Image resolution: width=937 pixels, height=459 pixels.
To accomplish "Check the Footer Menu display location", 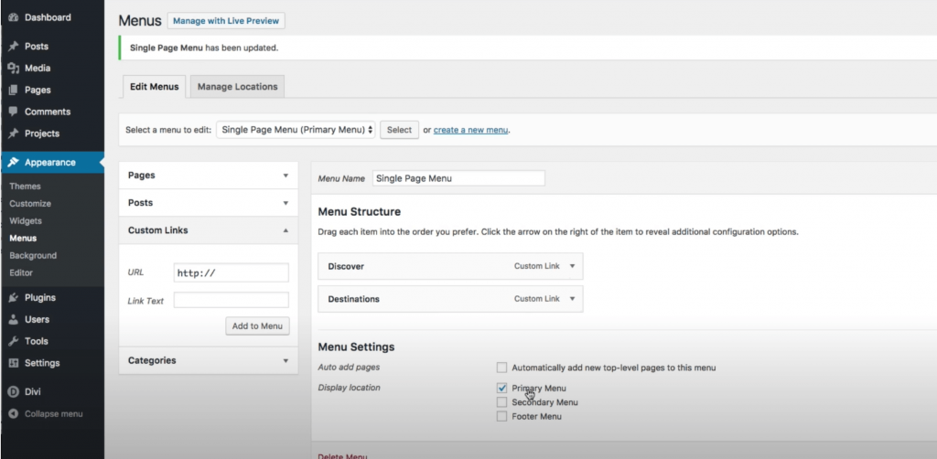I will tap(502, 417).
